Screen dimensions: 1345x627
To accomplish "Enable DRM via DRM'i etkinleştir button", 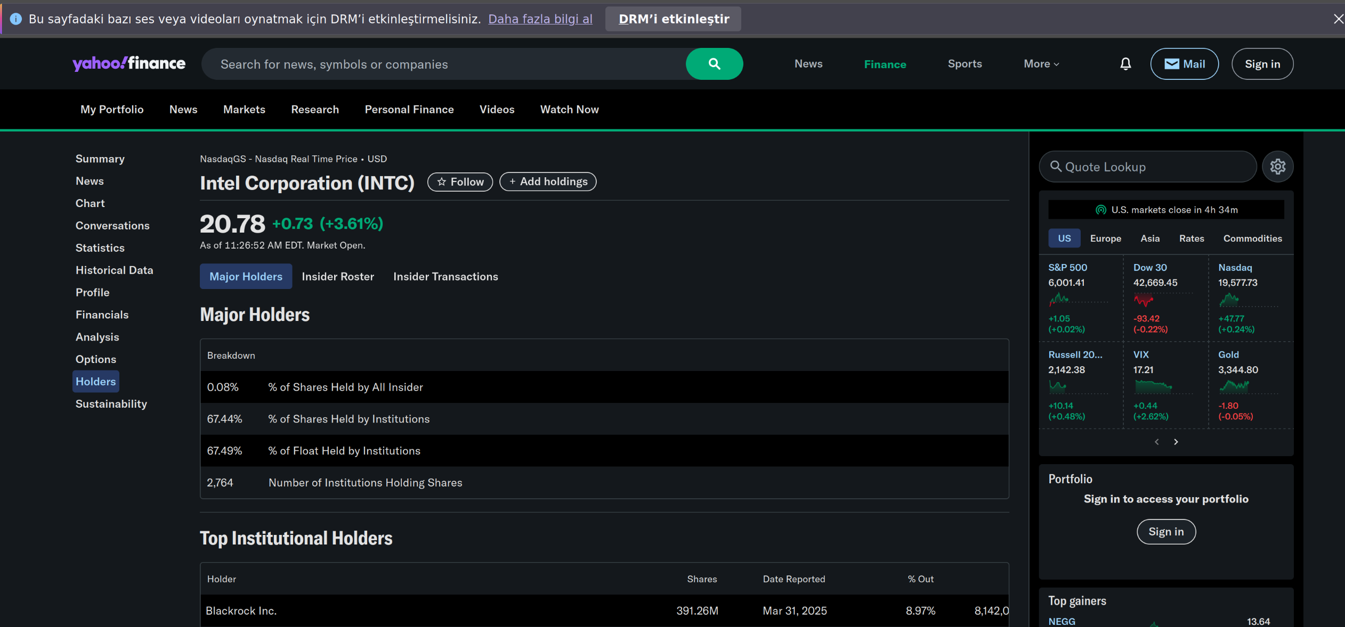I will [673, 19].
